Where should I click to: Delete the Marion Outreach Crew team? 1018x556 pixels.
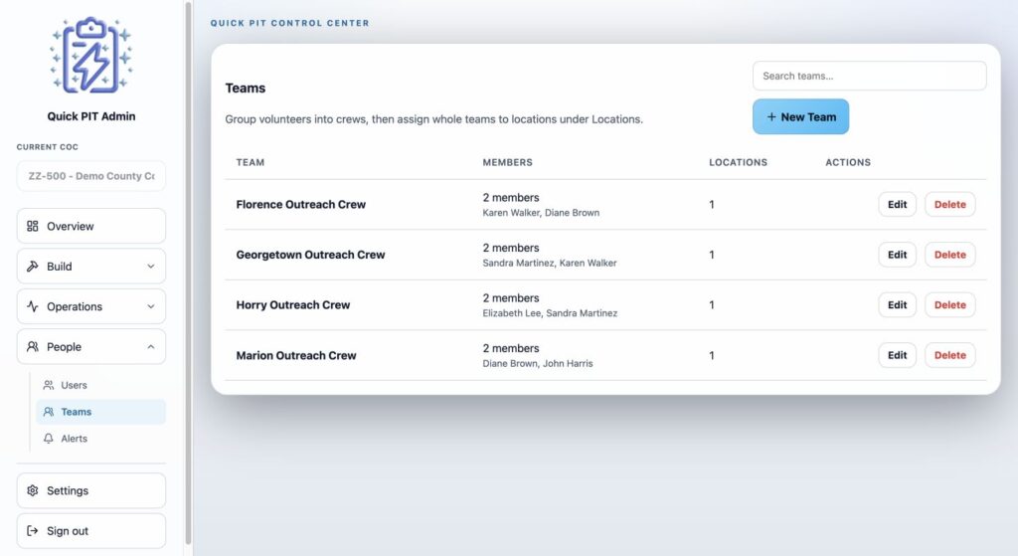(x=949, y=355)
